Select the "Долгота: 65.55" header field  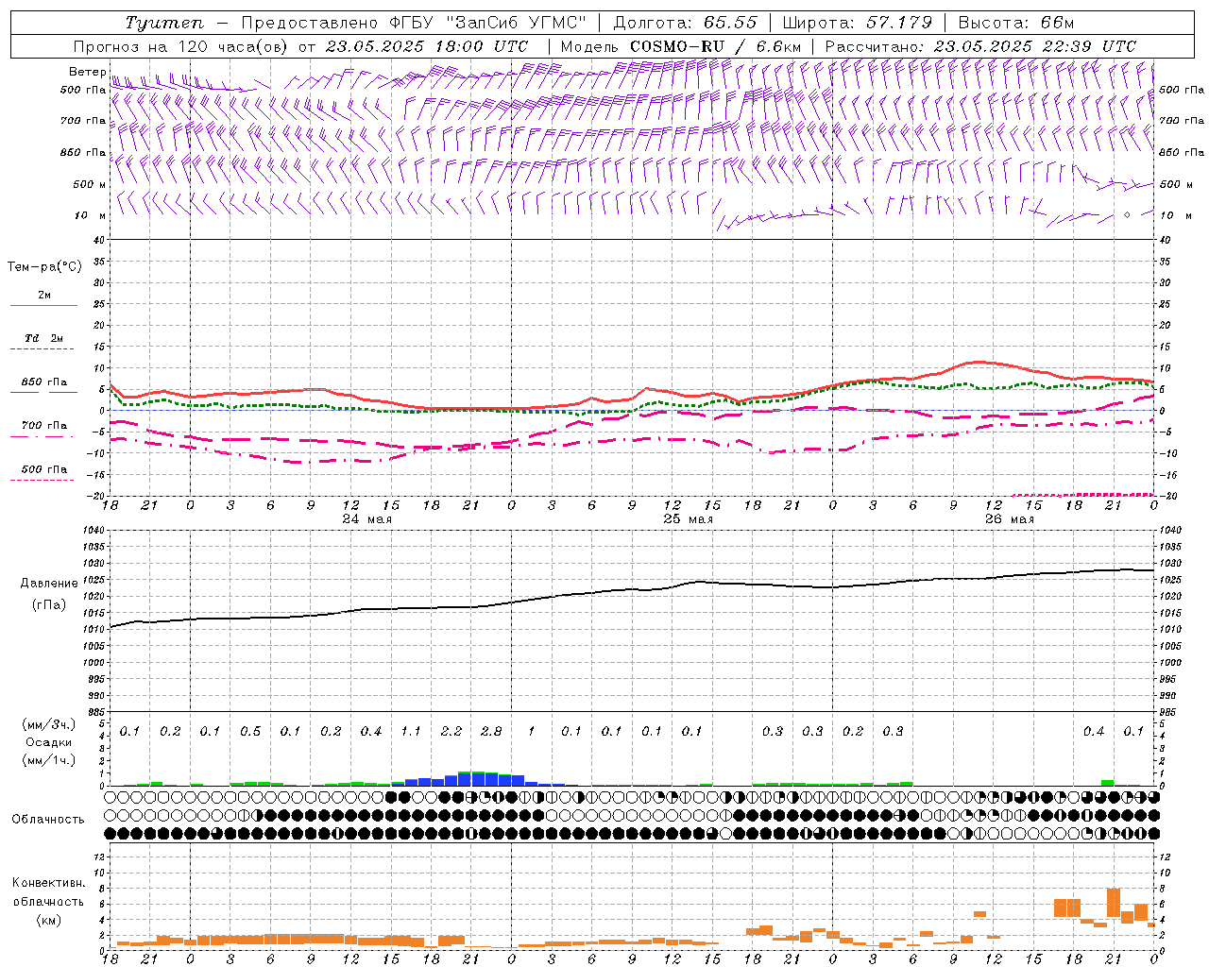pyautogui.click(x=686, y=23)
